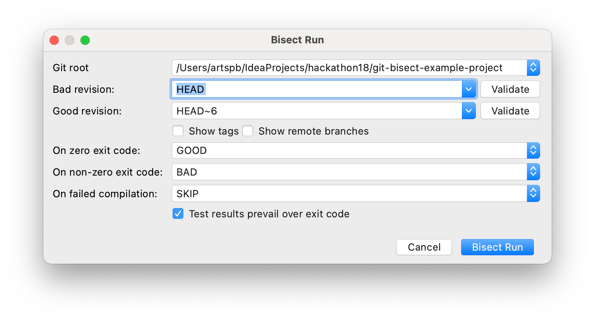Click the Git root label text
This screenshot has height=321, width=595.
click(71, 68)
